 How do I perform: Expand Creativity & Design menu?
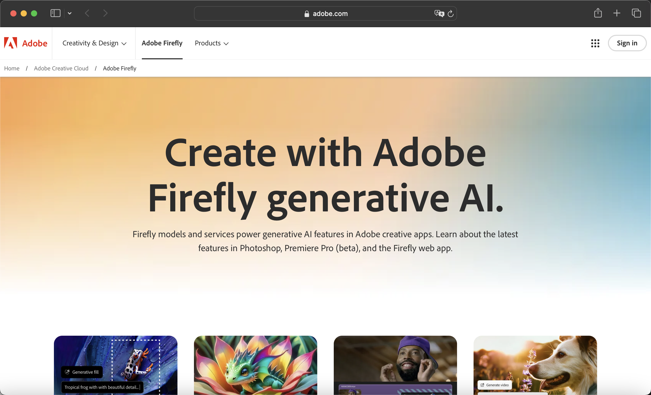(x=94, y=43)
